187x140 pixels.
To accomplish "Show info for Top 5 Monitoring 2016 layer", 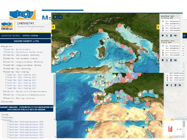I will (167, 36).
